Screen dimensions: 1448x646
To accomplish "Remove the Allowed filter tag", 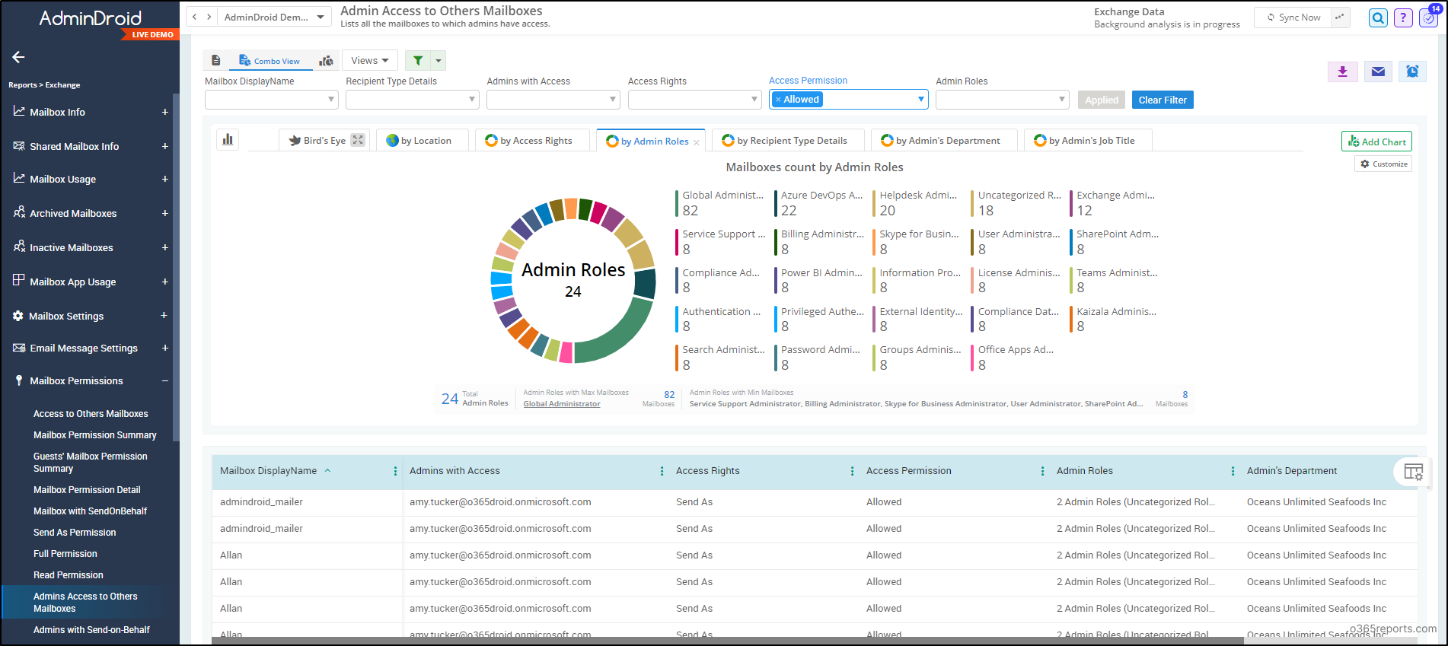I will click(778, 100).
